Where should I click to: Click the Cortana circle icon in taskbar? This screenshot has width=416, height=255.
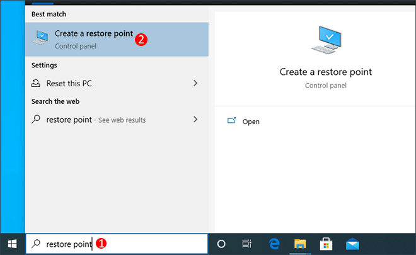[x=221, y=244]
